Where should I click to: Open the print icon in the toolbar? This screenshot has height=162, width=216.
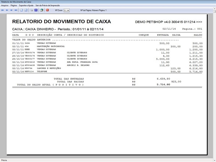coord(31,10)
